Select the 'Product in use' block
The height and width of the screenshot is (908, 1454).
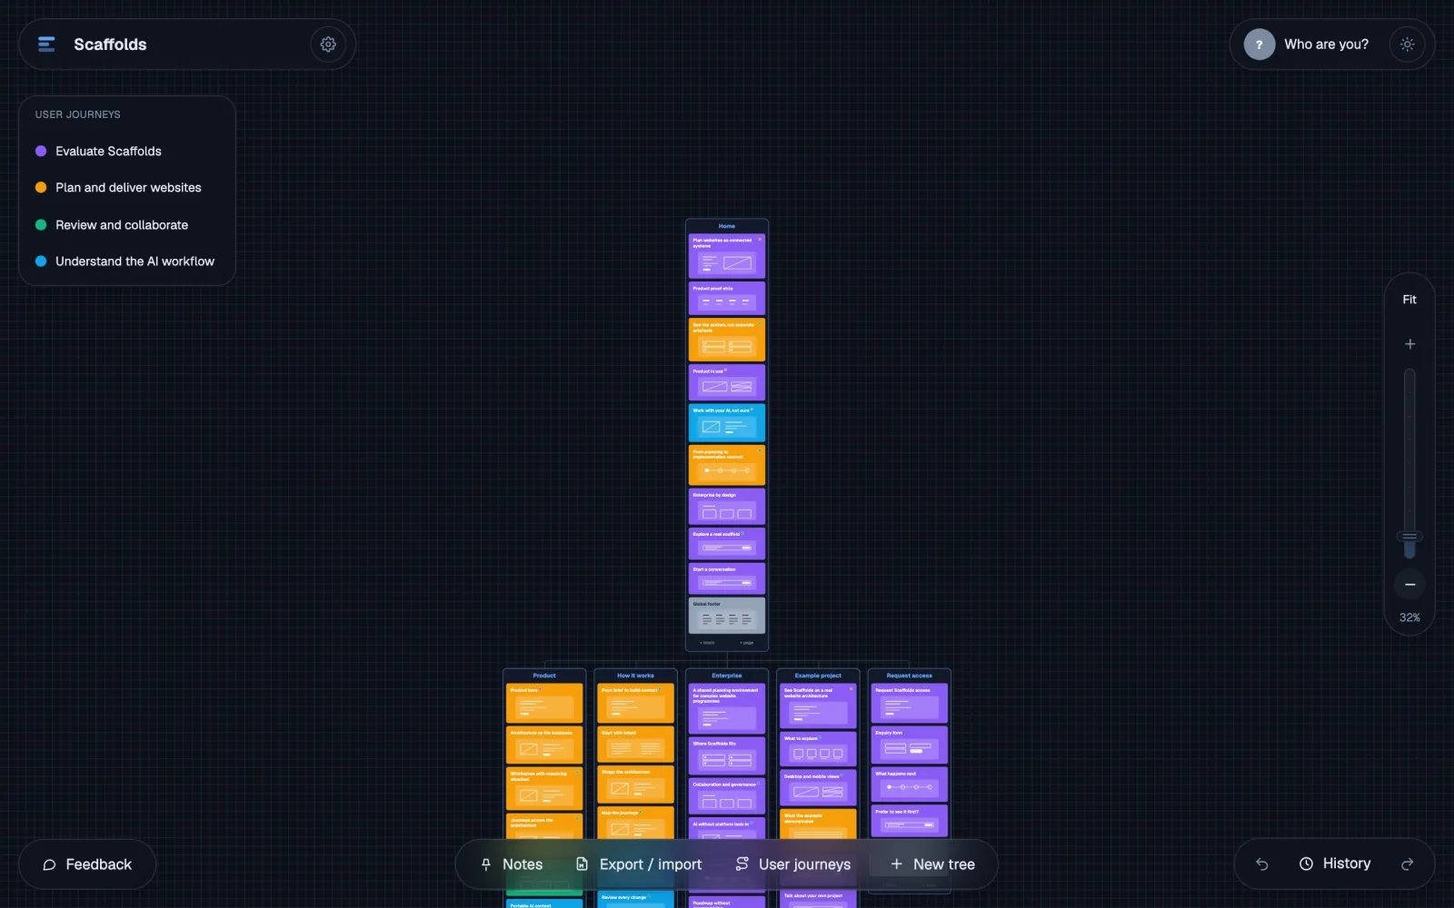click(727, 382)
